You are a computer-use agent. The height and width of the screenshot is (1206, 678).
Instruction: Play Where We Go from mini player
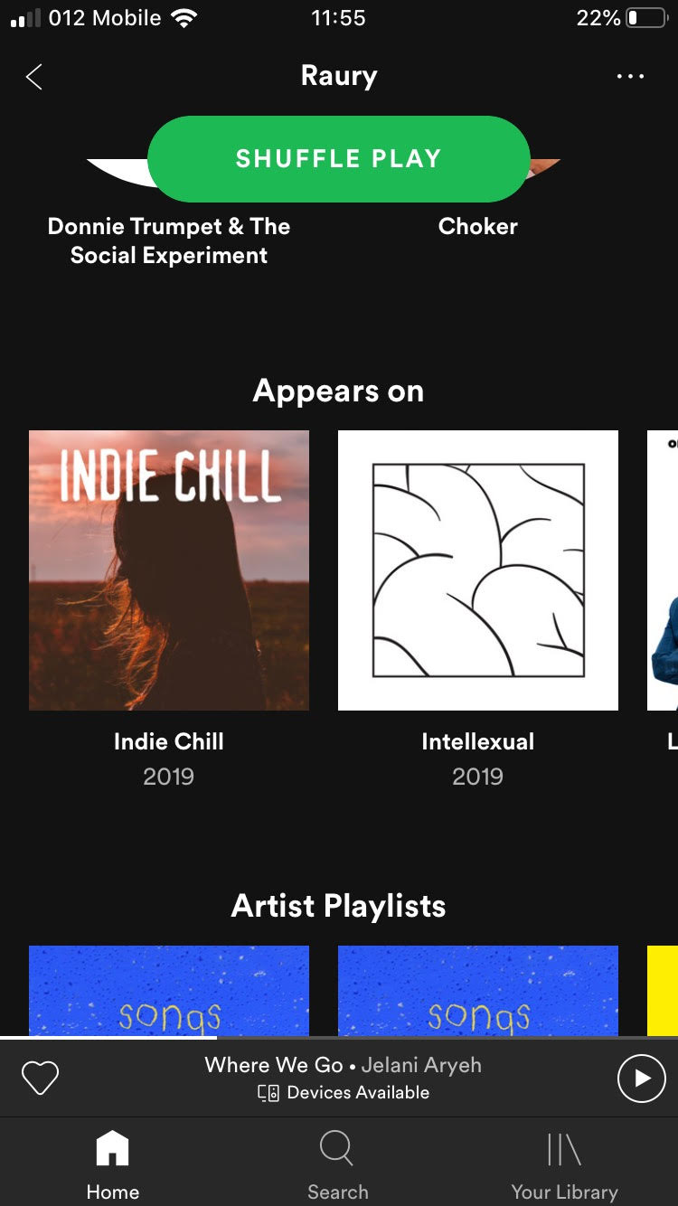641,1078
